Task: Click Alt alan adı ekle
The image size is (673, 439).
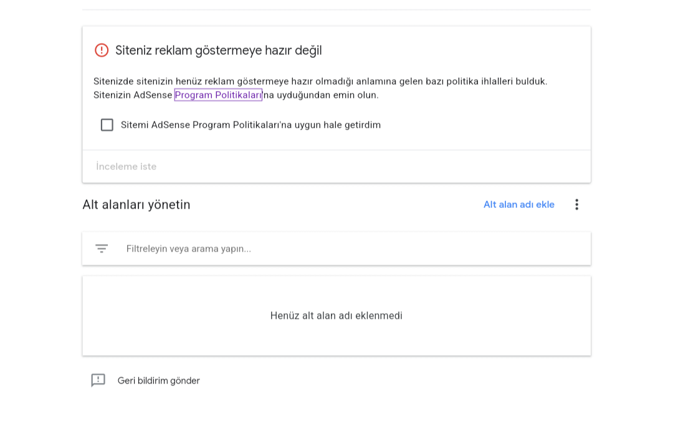Action: tap(519, 204)
